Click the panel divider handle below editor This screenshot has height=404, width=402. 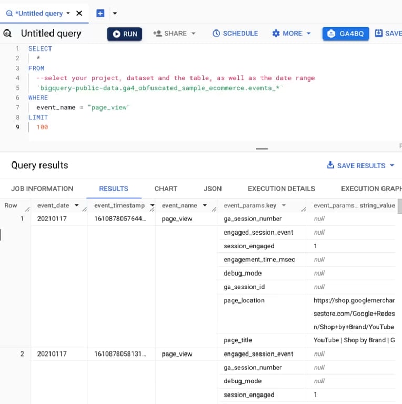(262, 149)
